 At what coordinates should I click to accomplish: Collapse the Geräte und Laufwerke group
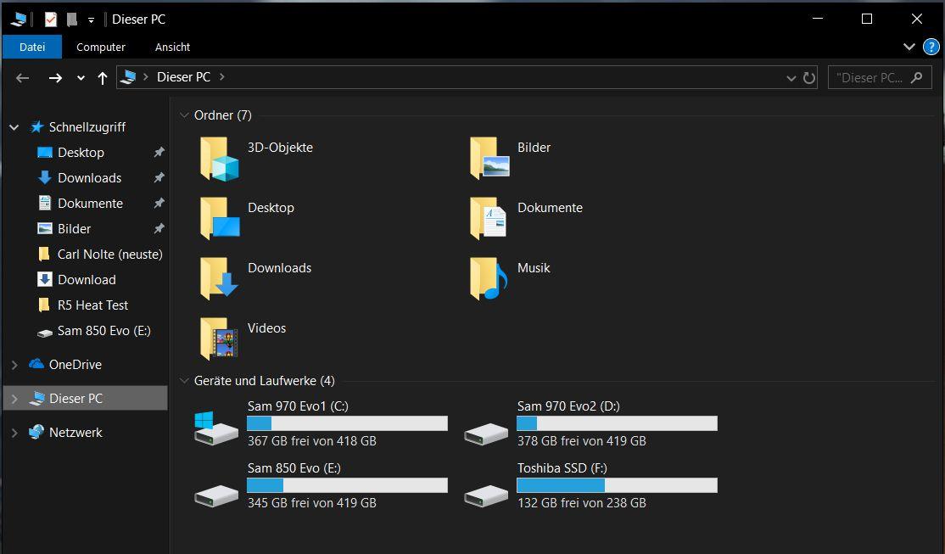[184, 381]
